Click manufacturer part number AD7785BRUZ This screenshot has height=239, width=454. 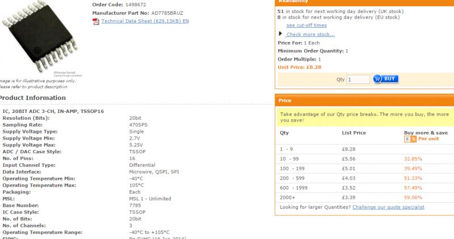167,12
